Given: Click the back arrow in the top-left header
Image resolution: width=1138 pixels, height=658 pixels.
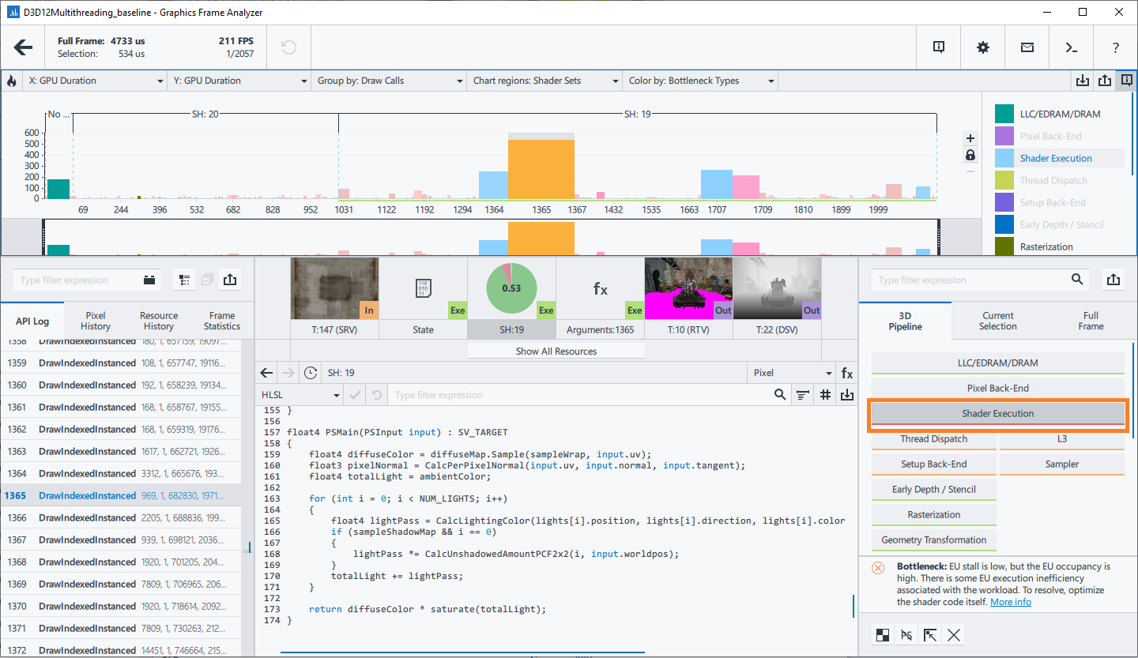Looking at the screenshot, I should tap(24, 47).
